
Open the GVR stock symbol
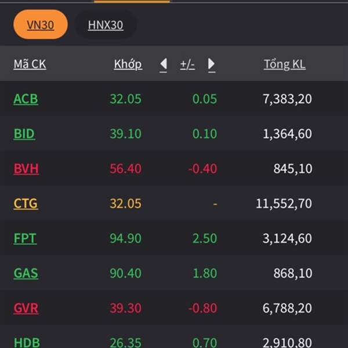[x=26, y=308]
